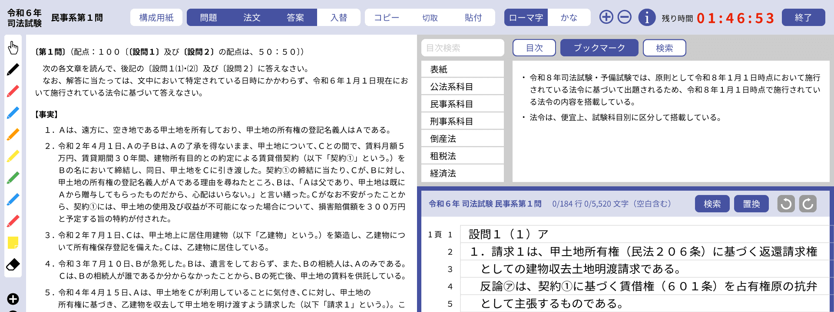834x312 pixels.
Task: Open the 検索 tab beside ブックマーク
Action: (x=665, y=48)
